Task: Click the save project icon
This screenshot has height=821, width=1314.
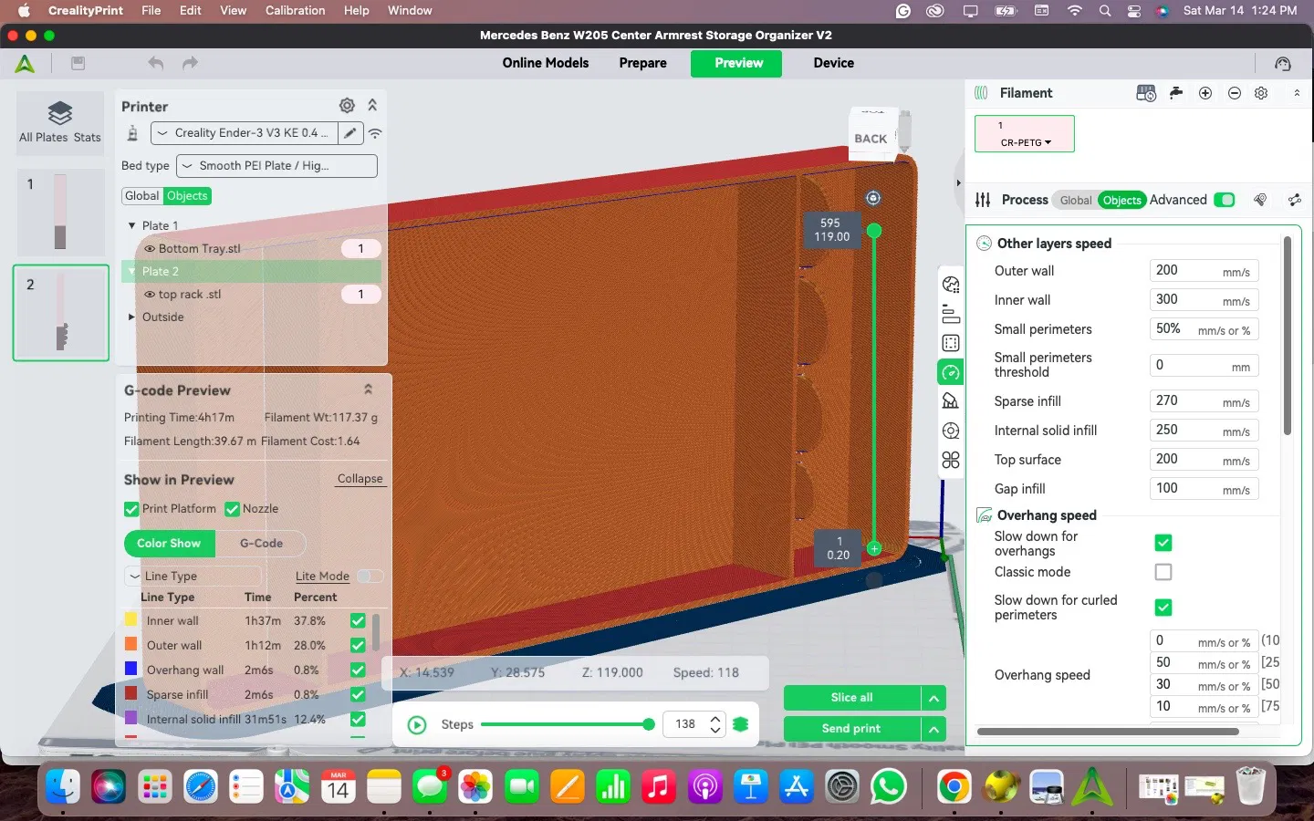Action: pos(78,63)
